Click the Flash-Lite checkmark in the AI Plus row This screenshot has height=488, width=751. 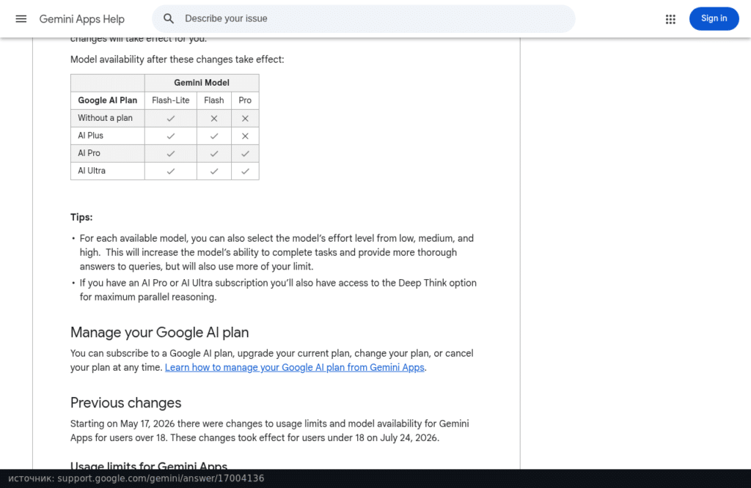point(170,136)
